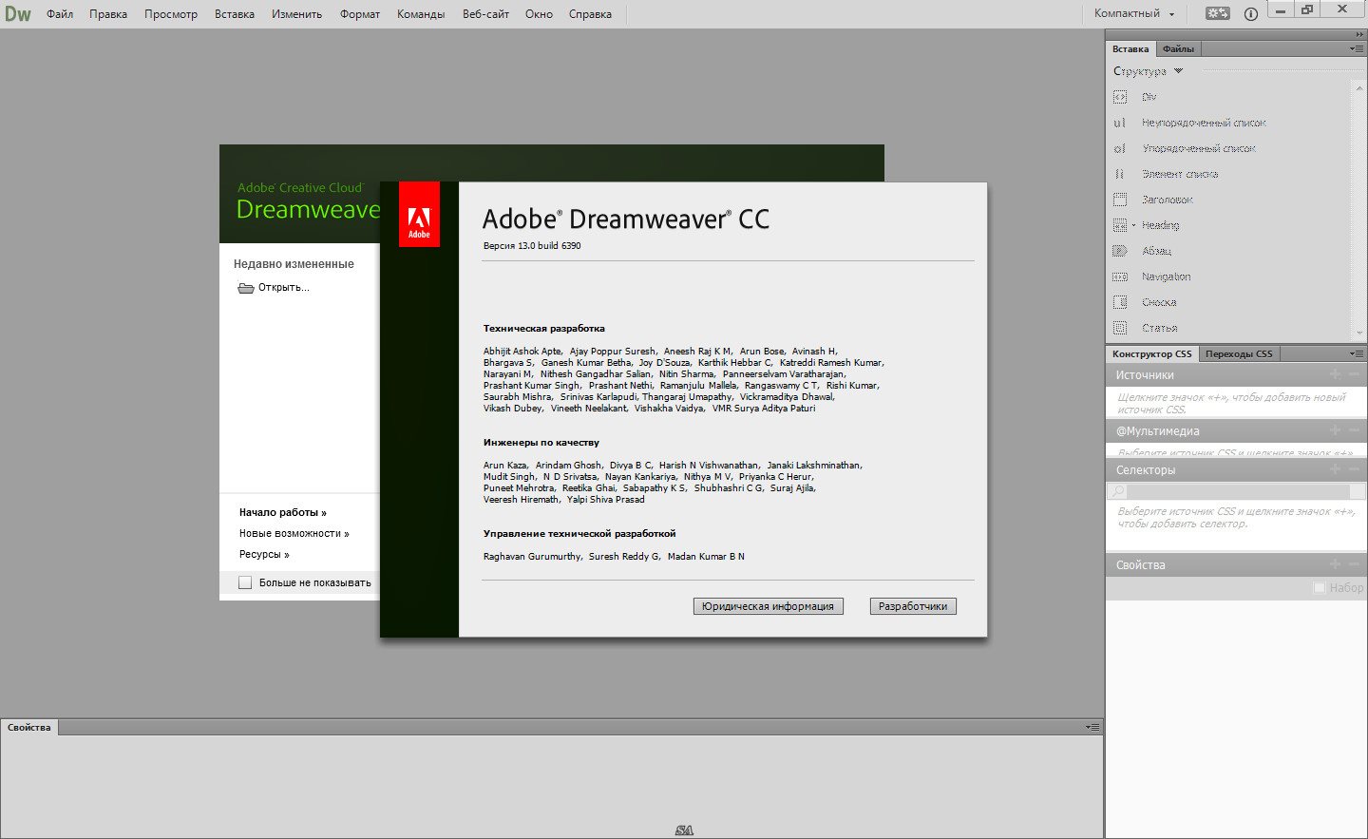Click plus icon in CSS Свойства section

[1335, 564]
